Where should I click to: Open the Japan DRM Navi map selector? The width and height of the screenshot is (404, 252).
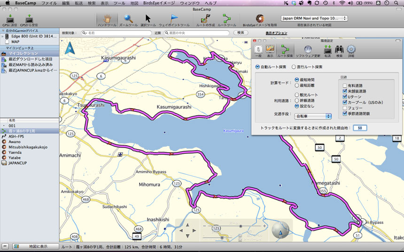pos(314,18)
